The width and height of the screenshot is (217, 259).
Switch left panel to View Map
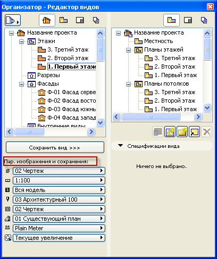click(x=63, y=20)
